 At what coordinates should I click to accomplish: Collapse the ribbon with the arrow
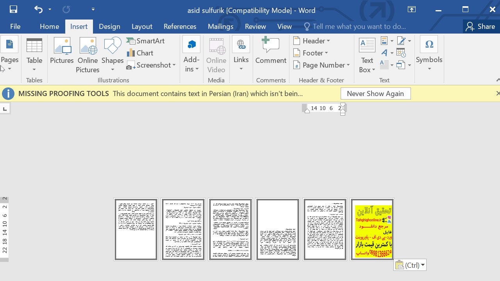pos(498,80)
